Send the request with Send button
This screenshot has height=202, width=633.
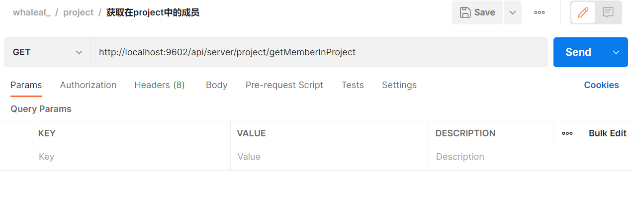pyautogui.click(x=578, y=52)
